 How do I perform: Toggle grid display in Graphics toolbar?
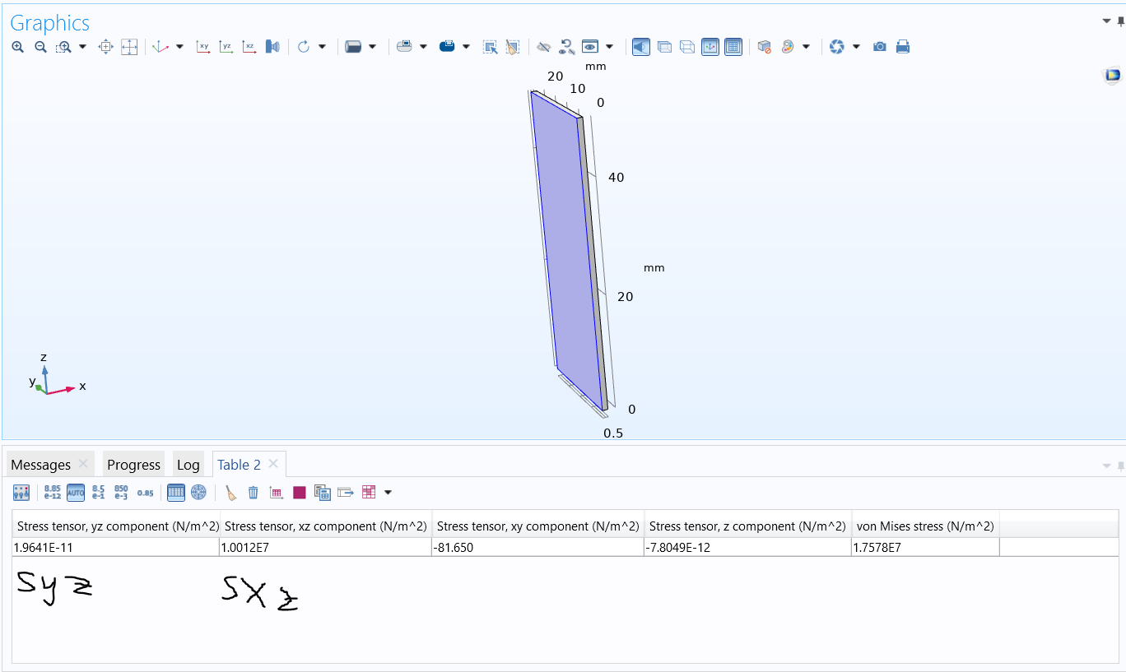click(733, 47)
